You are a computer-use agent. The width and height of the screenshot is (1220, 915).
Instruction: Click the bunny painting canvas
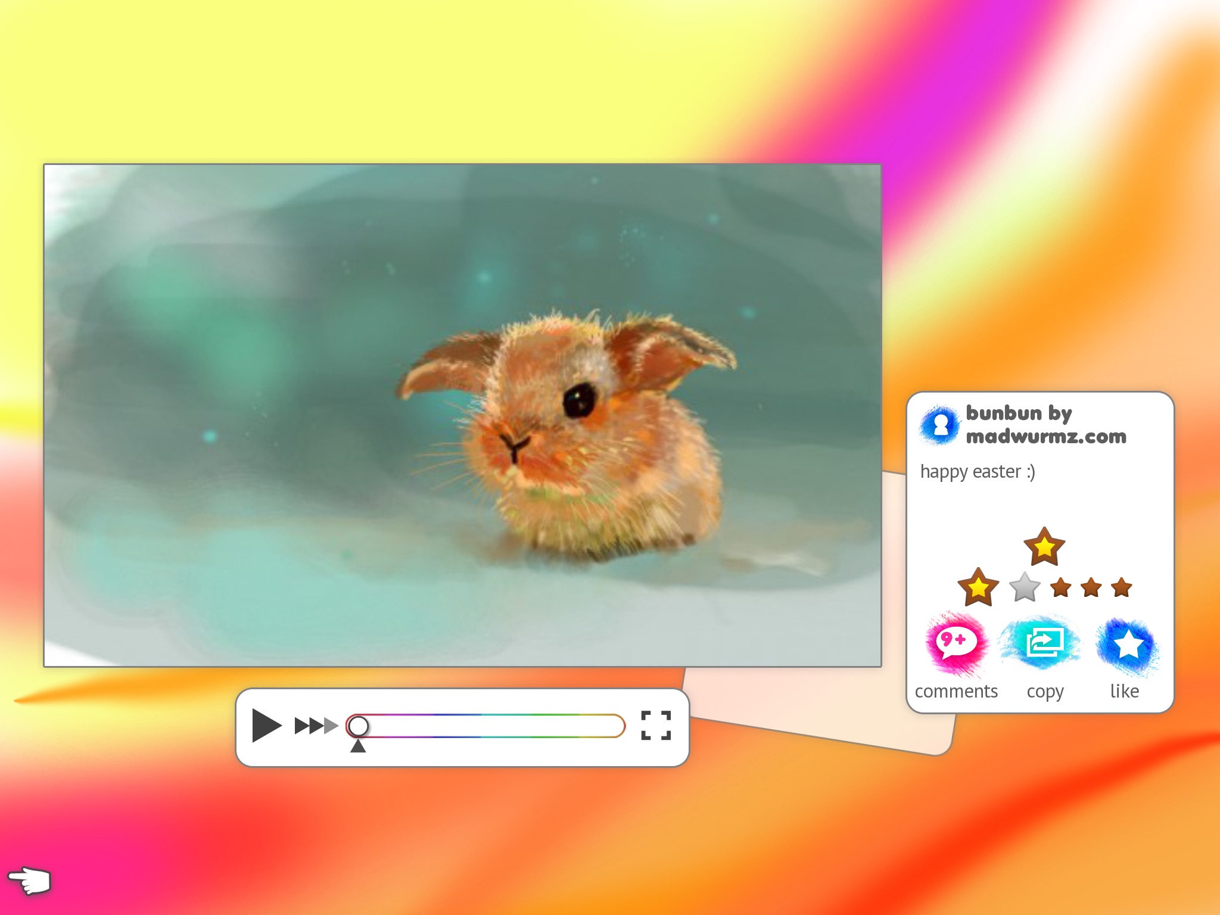click(x=462, y=415)
